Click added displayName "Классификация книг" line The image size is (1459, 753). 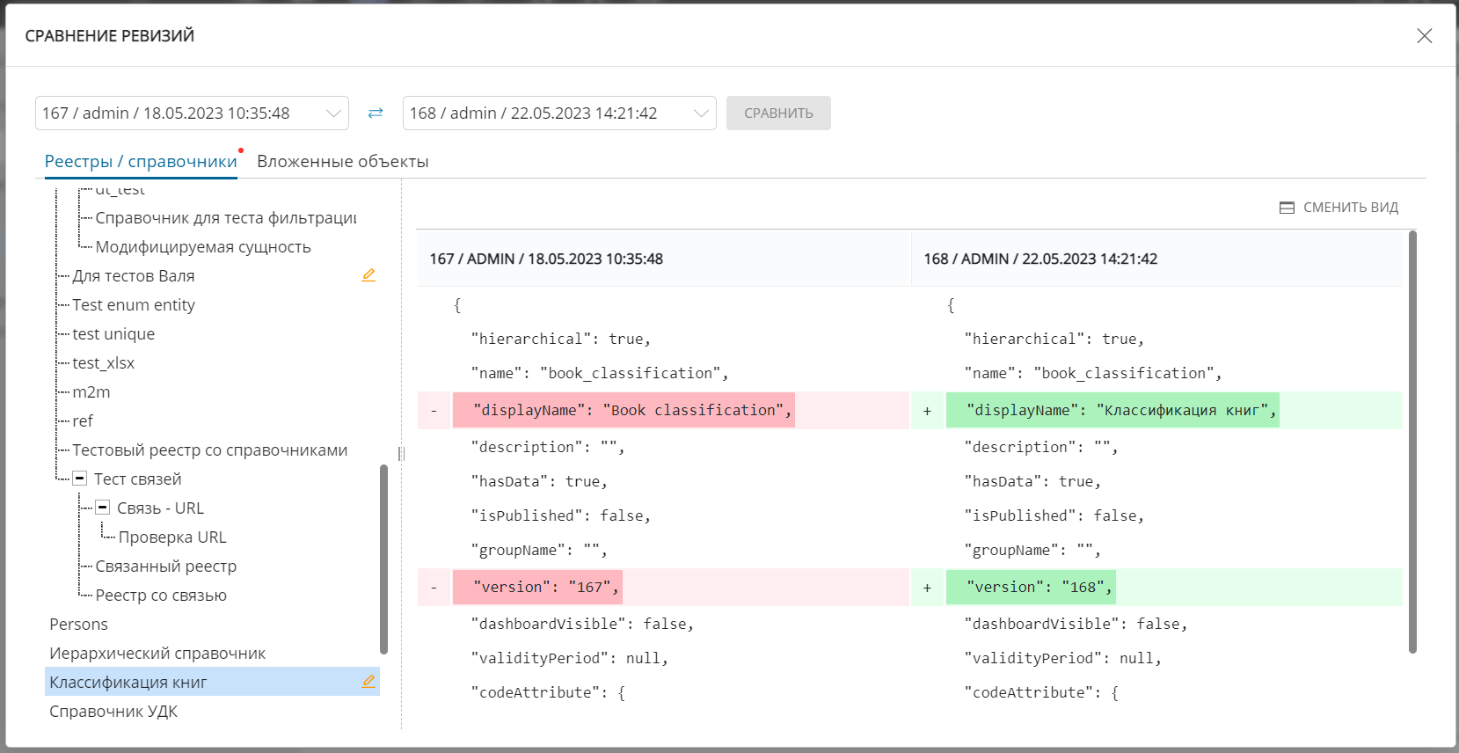point(1156,410)
